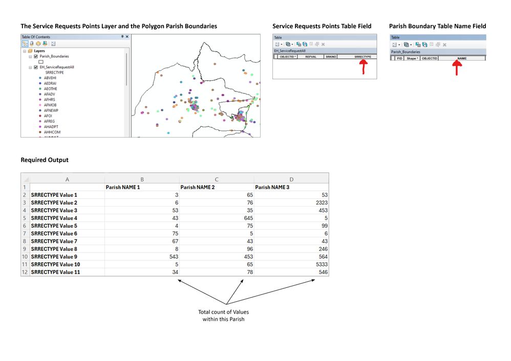The height and width of the screenshot is (361, 511).
Task: Select spreadsheet column A header
Action: (x=67, y=179)
